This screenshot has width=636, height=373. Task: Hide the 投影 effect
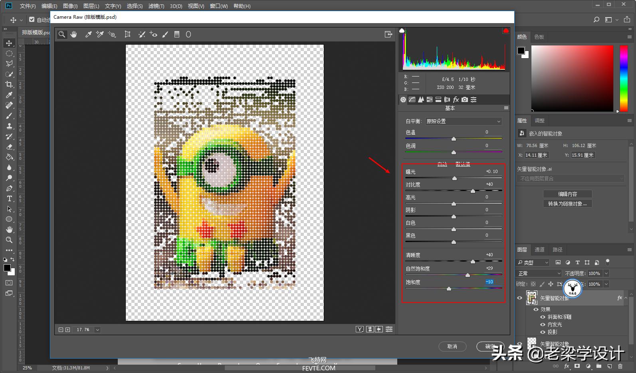(x=543, y=332)
